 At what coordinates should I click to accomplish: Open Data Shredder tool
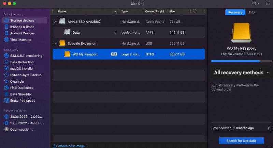click(21, 94)
